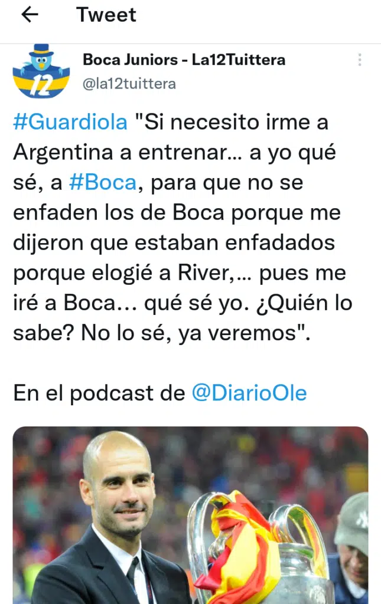Open the three-dot more options menu
The height and width of the screenshot is (604, 381).
(x=359, y=60)
